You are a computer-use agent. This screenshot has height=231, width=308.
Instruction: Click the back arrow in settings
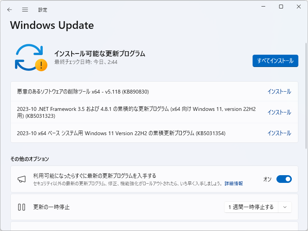point(9,10)
